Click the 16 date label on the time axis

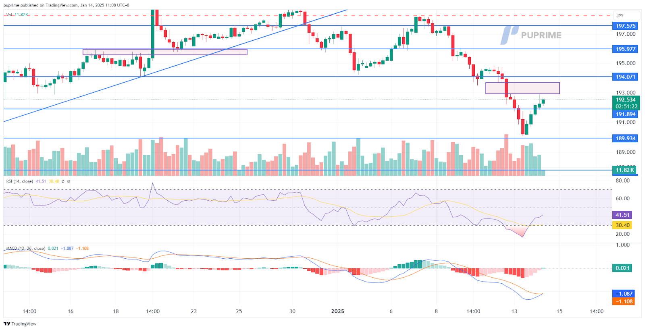(71, 311)
